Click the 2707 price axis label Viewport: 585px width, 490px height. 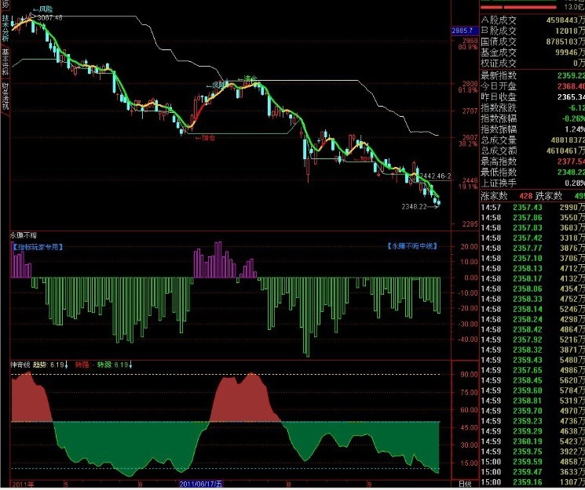click(470, 111)
